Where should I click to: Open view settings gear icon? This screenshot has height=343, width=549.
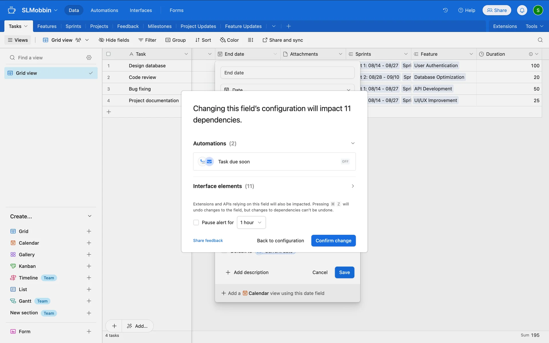point(89,58)
